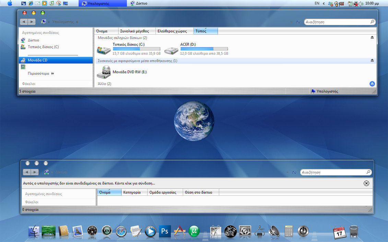Dismiss the network info bar with X
The height and width of the screenshot is (242, 388).
click(x=366, y=183)
